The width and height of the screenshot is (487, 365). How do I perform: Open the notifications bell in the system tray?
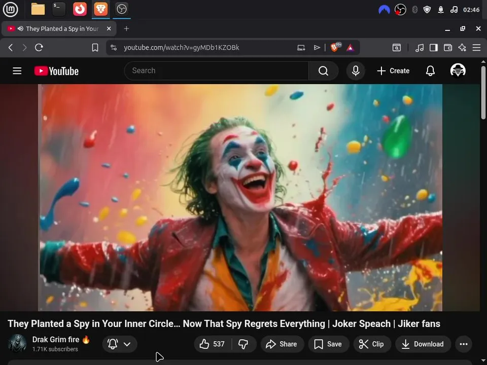coord(441,10)
